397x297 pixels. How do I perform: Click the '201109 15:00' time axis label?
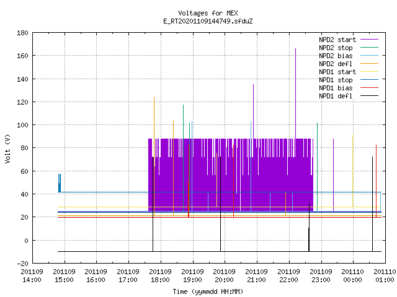64,276
